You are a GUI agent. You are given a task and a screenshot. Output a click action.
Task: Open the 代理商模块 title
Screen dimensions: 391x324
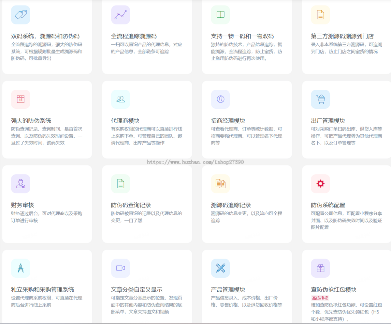[125, 121]
